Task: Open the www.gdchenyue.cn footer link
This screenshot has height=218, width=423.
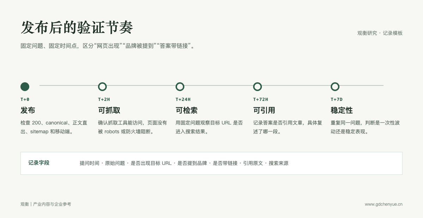Action: 384,204
